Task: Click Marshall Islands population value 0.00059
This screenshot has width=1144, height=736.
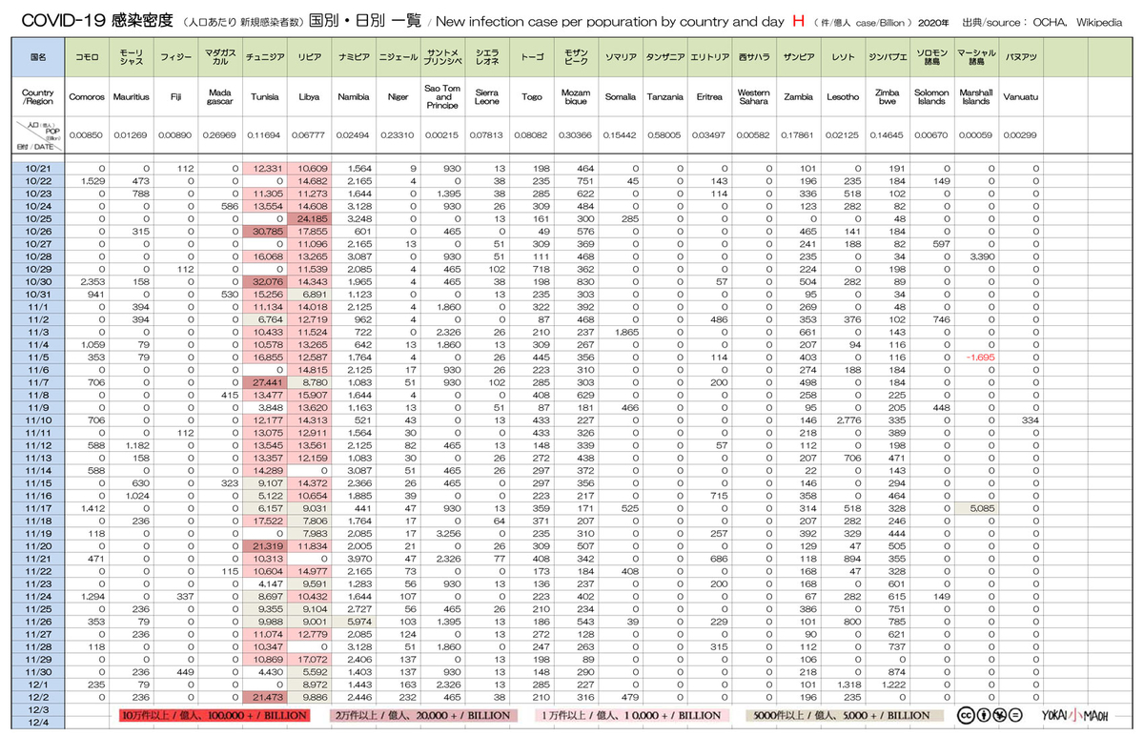Action: [975, 136]
